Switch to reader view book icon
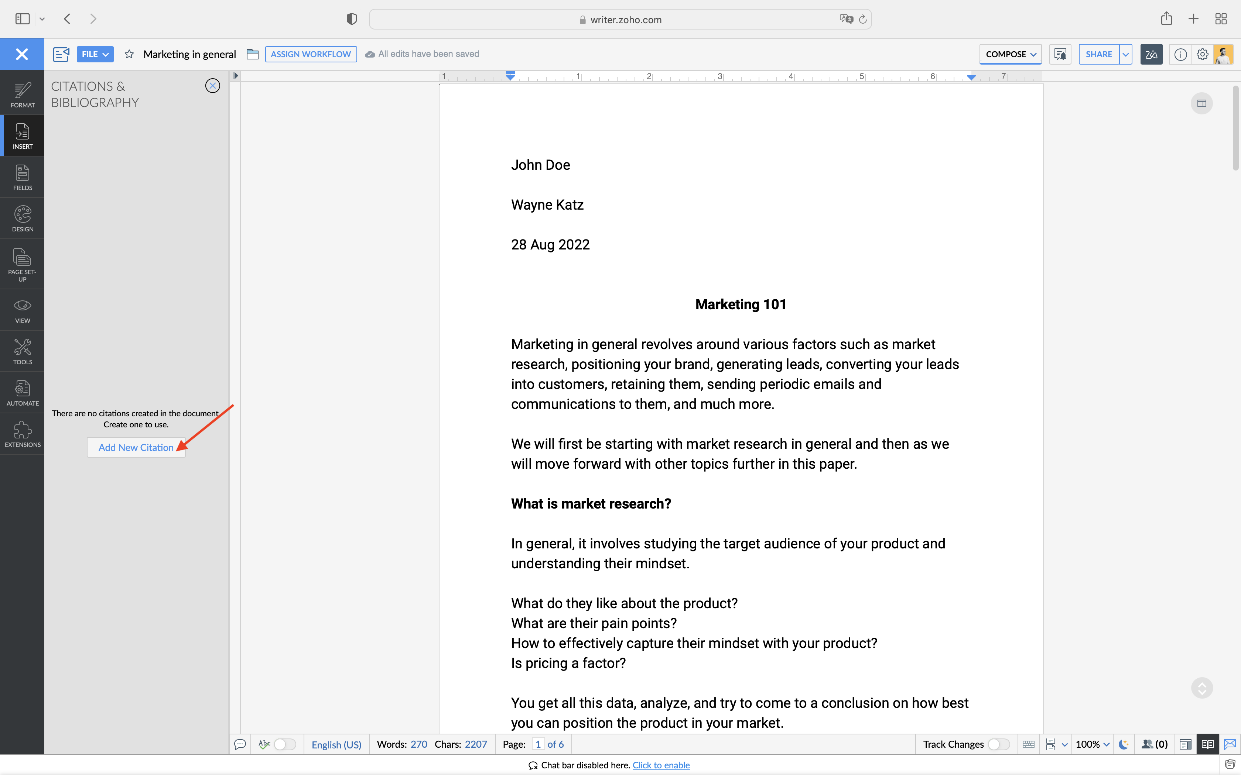This screenshot has height=775, width=1241. [x=1207, y=744]
